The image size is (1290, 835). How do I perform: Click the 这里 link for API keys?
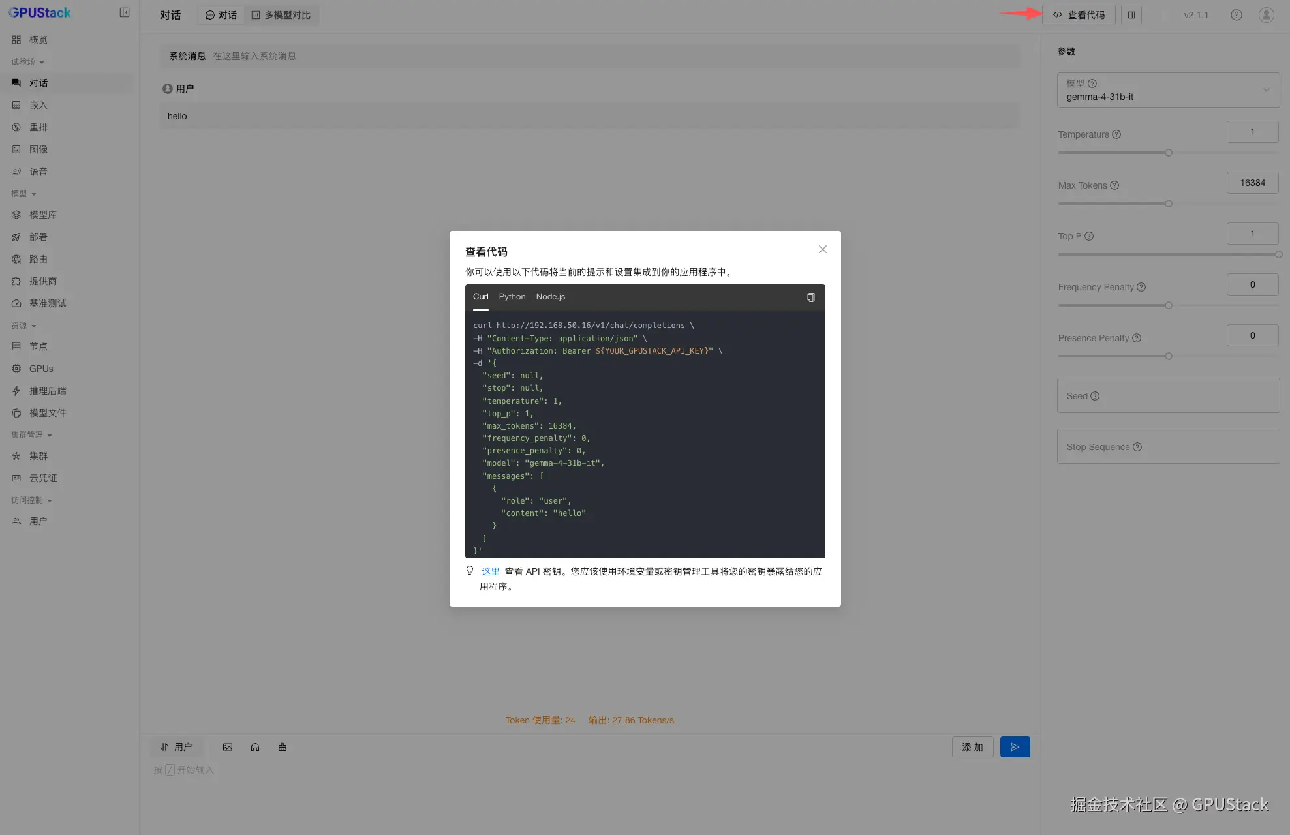coord(490,571)
